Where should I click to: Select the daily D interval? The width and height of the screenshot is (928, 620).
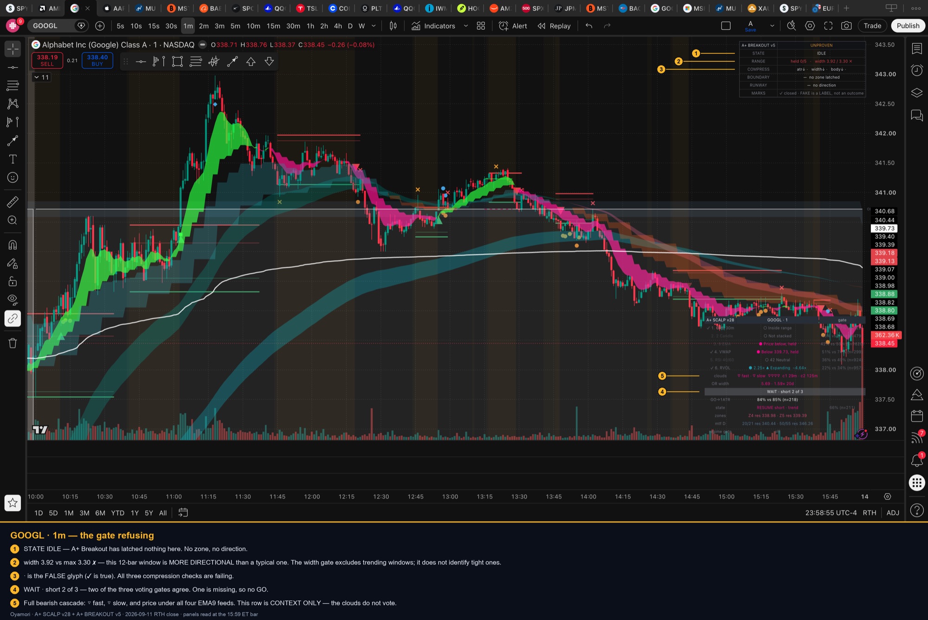(x=350, y=26)
